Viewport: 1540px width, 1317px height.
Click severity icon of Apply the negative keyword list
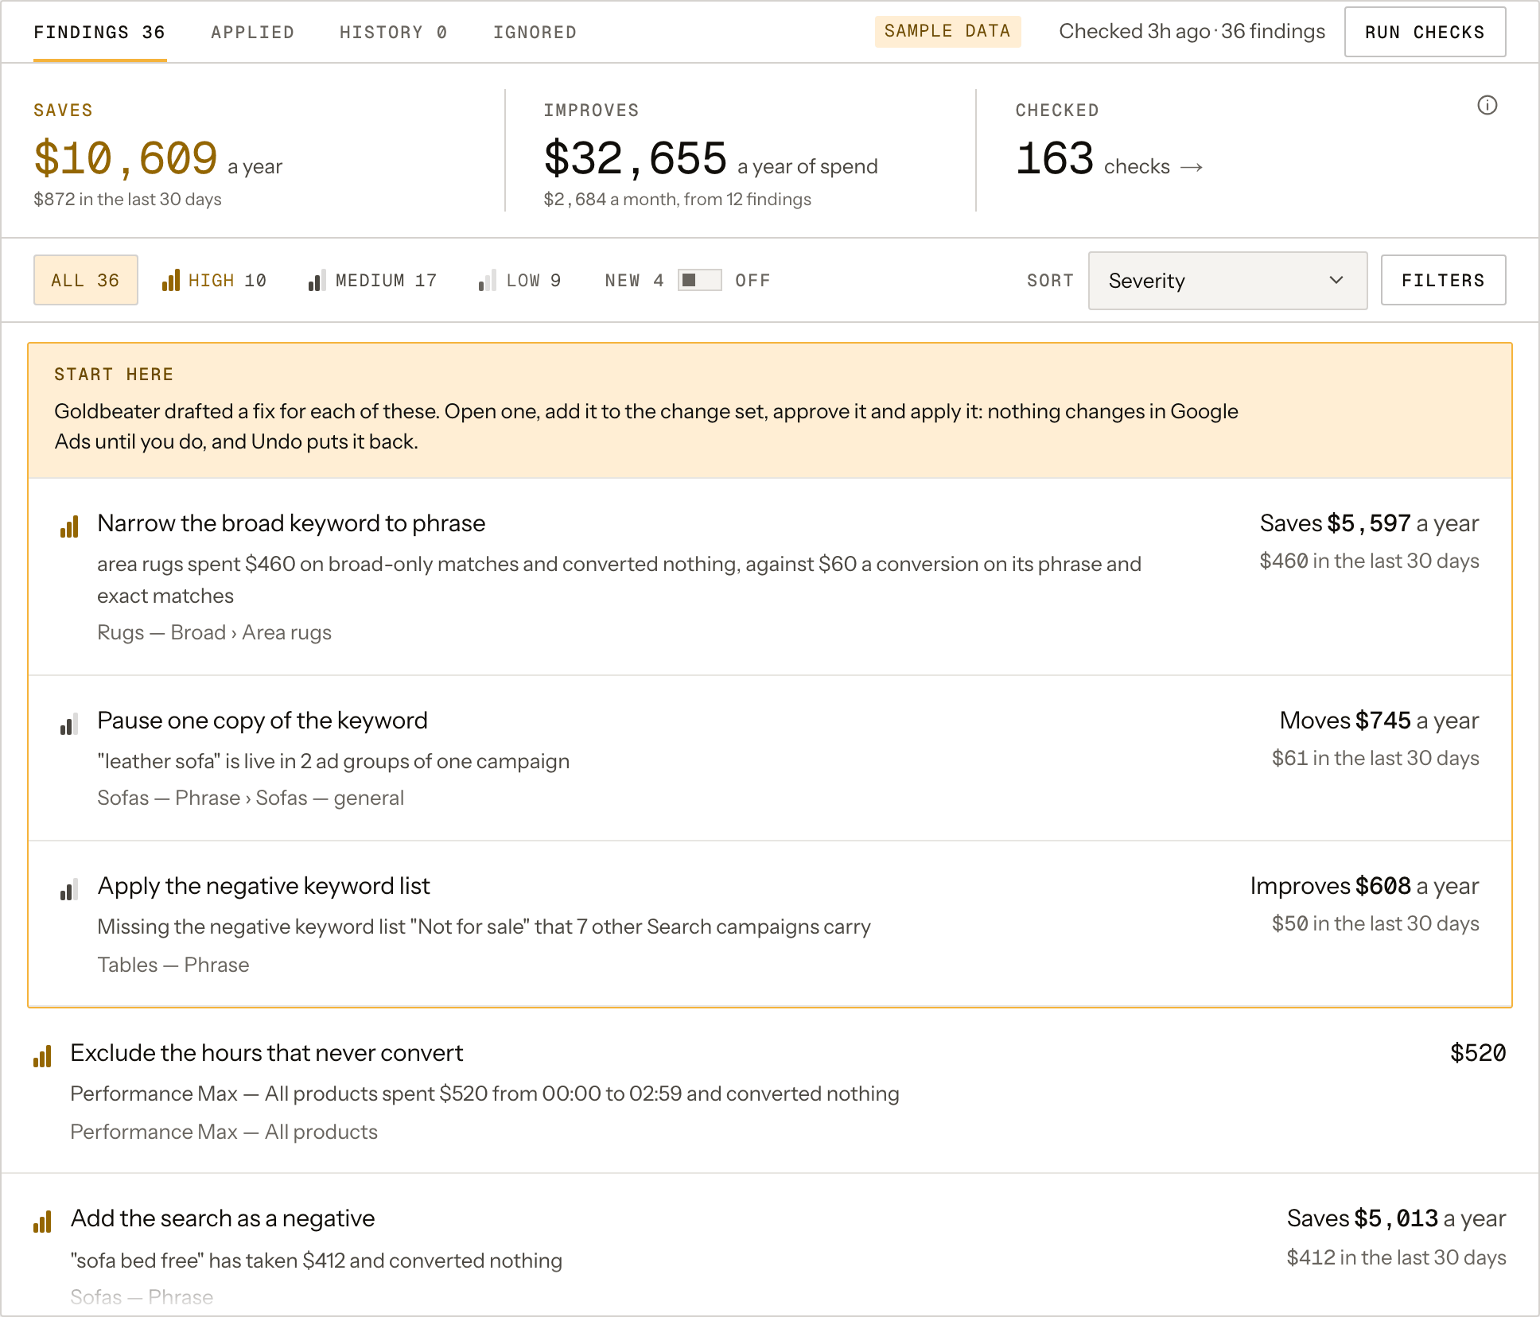coord(69,889)
